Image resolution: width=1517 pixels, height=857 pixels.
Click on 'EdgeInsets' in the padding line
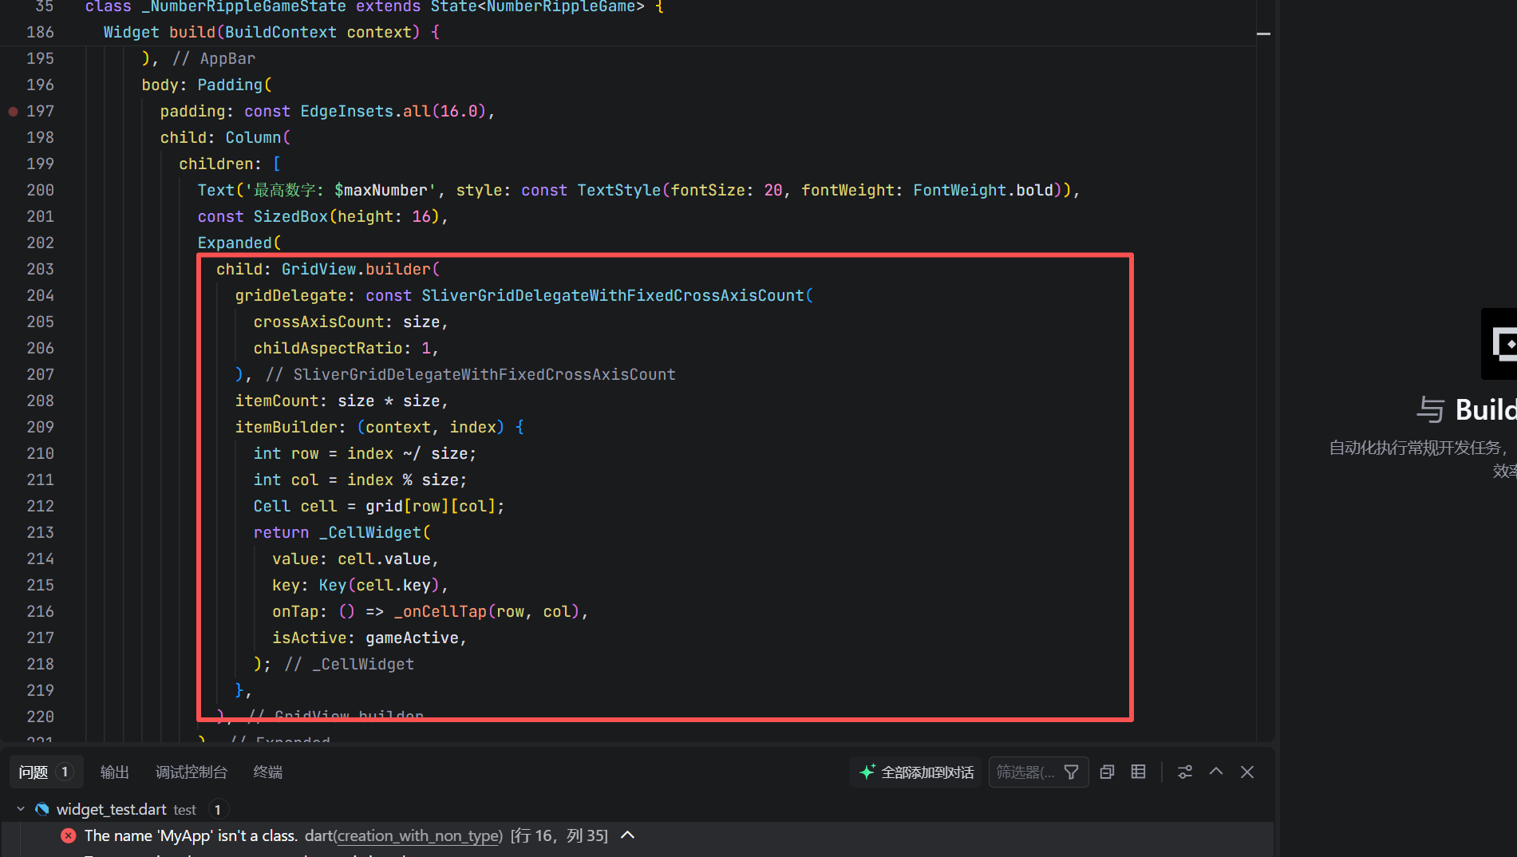tap(346, 112)
